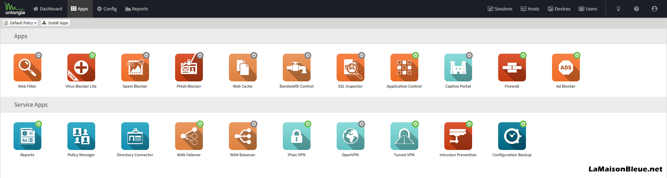Image resolution: width=667 pixels, height=178 pixels.
Task: Open the Ad Blocker app
Action: 566,68
